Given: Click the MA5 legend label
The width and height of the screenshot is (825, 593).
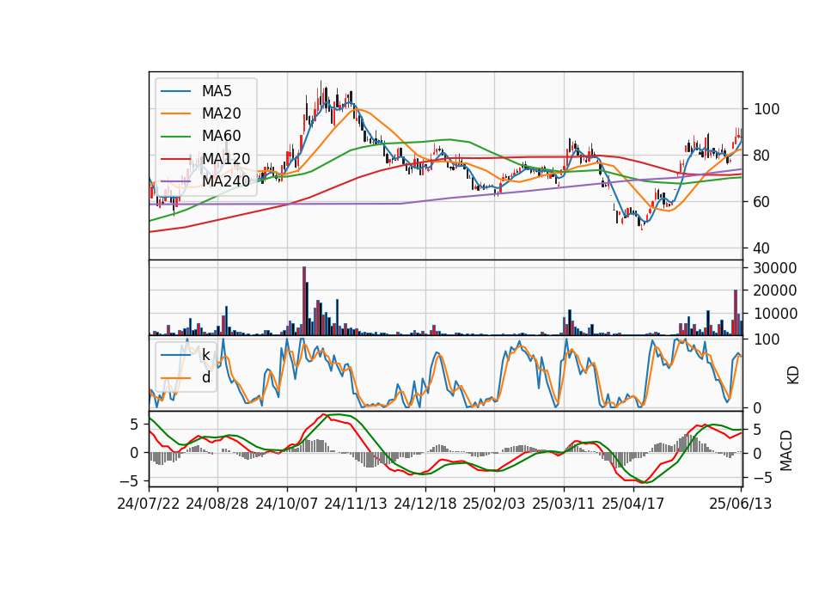Looking at the screenshot, I should coord(217,91).
